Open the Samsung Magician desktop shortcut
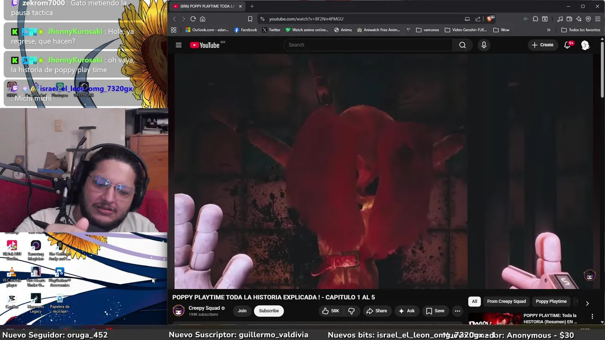The height and width of the screenshot is (340, 605). [x=36, y=250]
